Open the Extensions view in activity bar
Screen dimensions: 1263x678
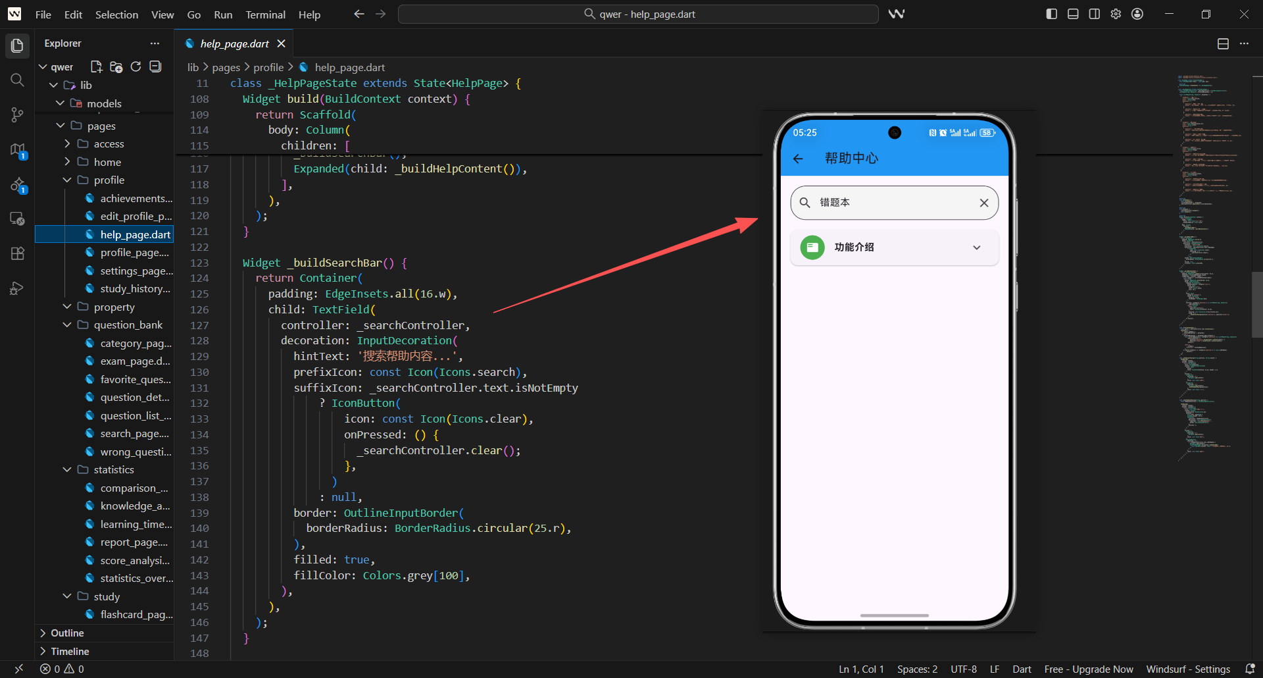pyautogui.click(x=17, y=253)
